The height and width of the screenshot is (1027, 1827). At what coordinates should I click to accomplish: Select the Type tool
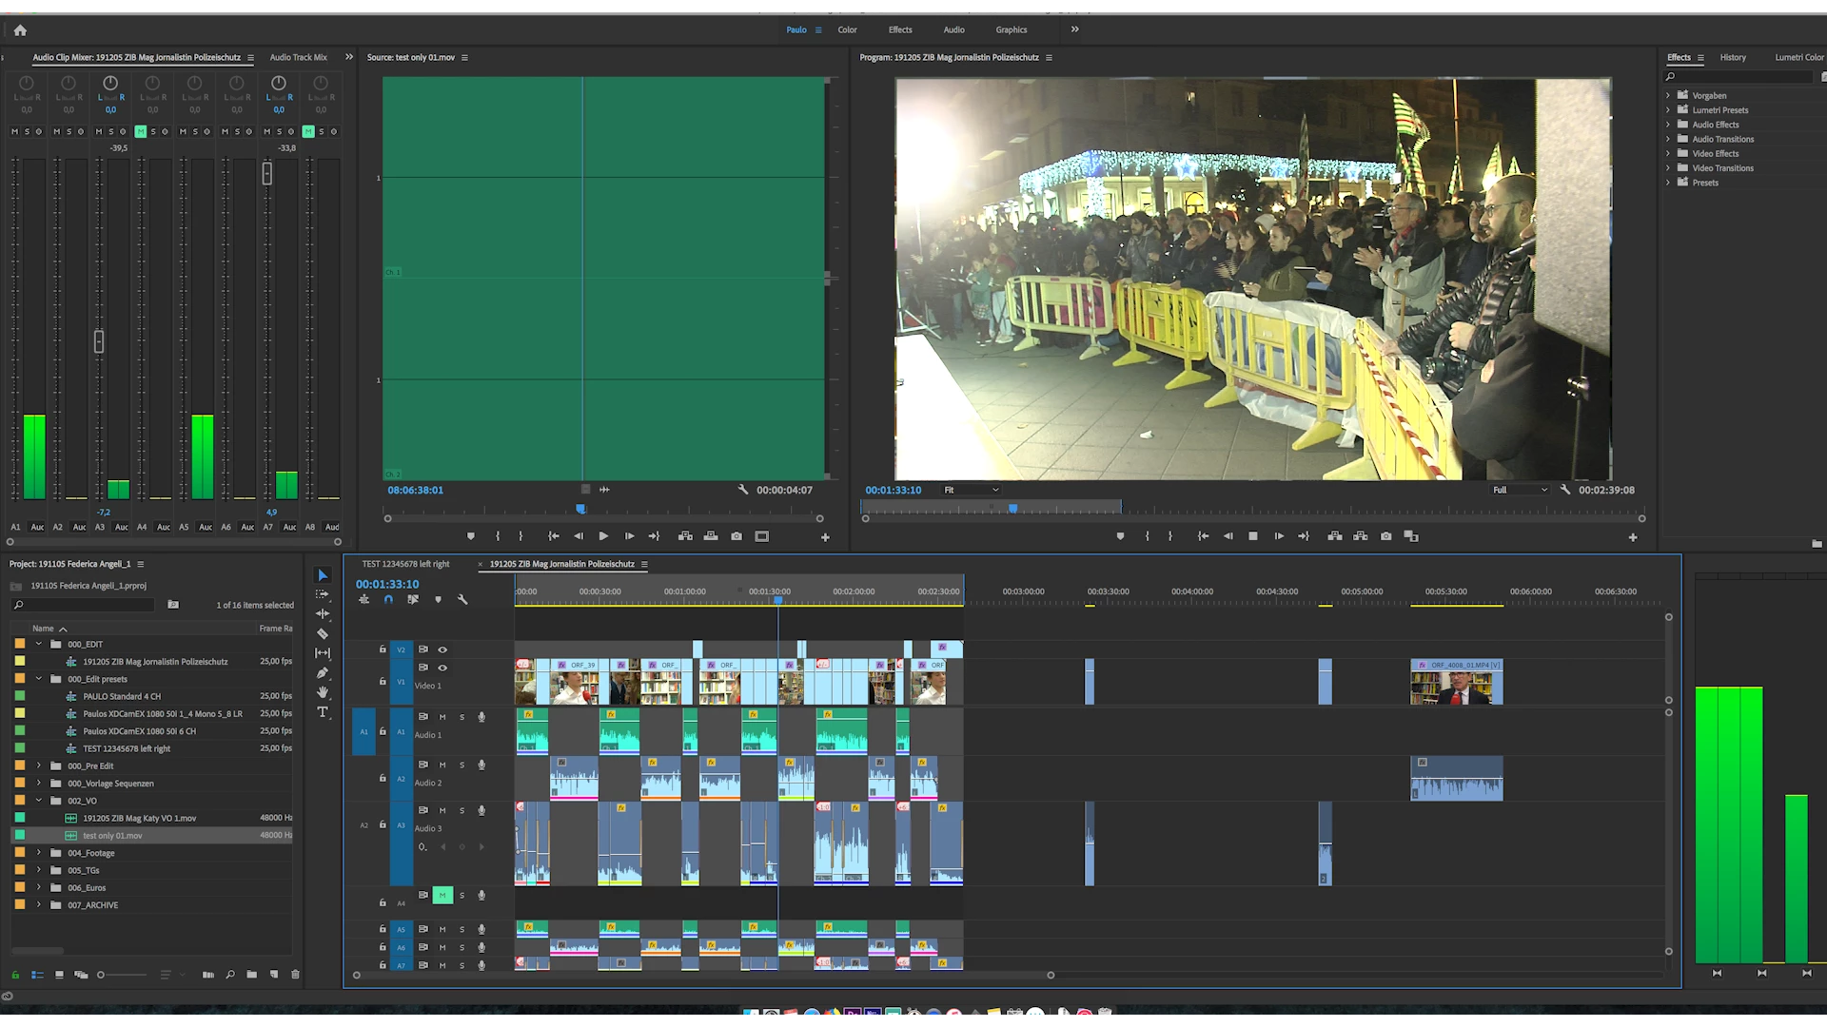coord(323,712)
